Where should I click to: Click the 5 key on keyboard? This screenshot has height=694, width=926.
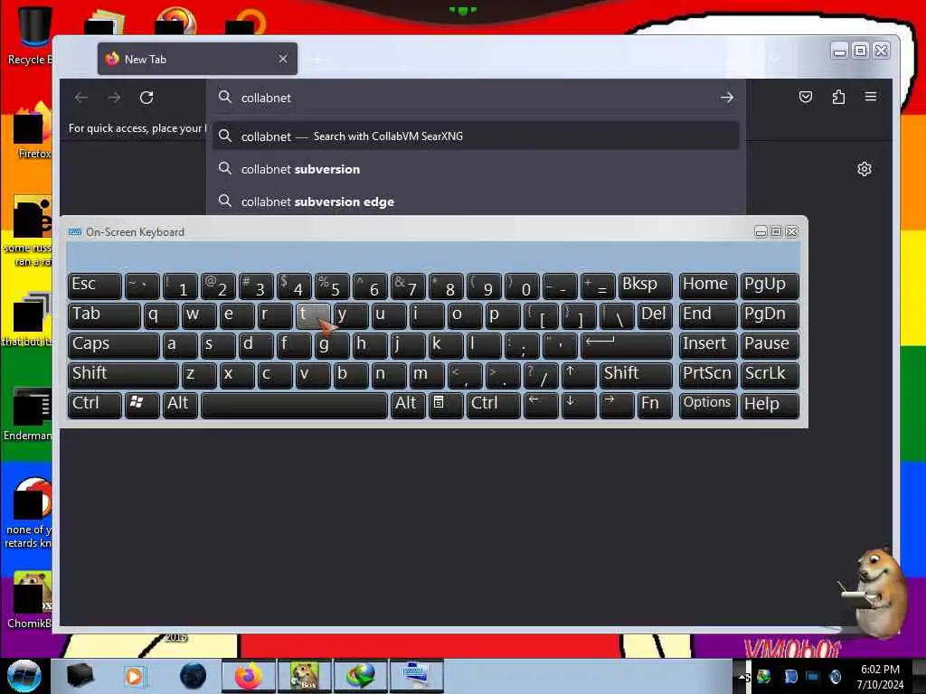click(331, 286)
